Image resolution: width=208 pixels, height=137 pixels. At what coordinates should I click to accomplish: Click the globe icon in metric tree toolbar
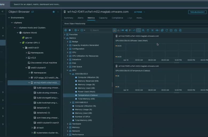point(66,30)
